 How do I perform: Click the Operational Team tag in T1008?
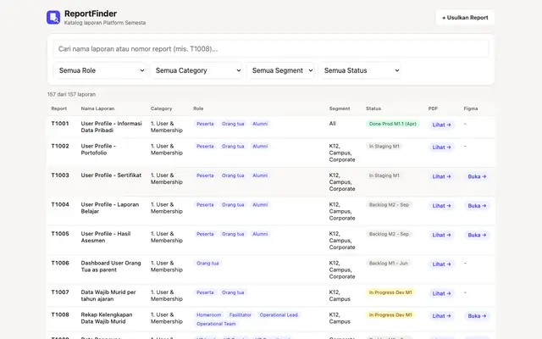pyautogui.click(x=216, y=324)
